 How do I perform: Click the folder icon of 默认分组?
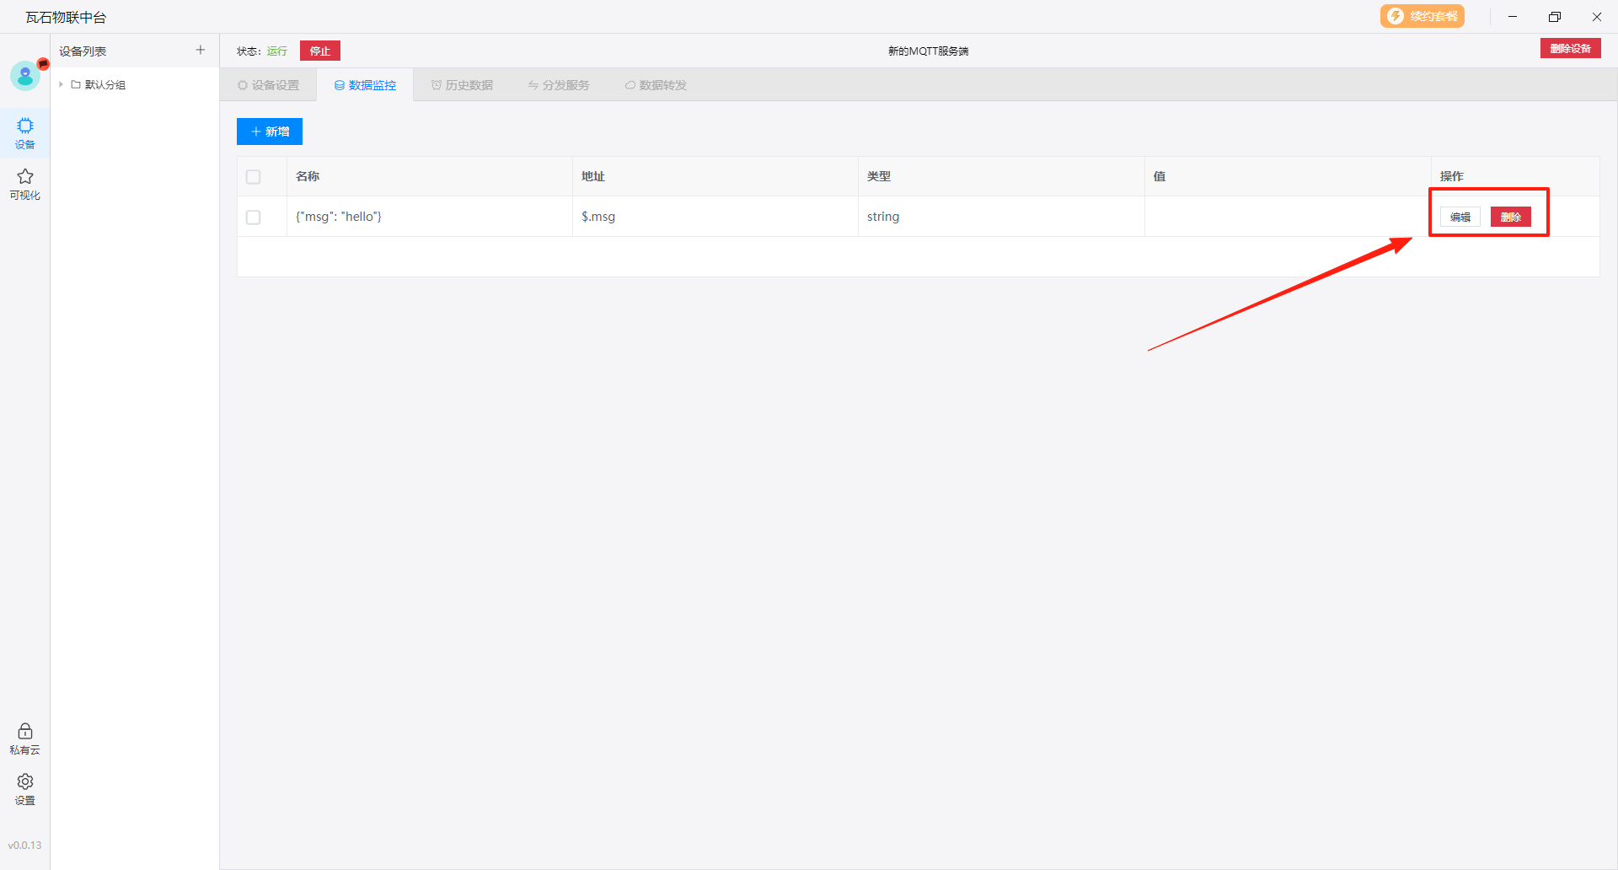point(76,85)
